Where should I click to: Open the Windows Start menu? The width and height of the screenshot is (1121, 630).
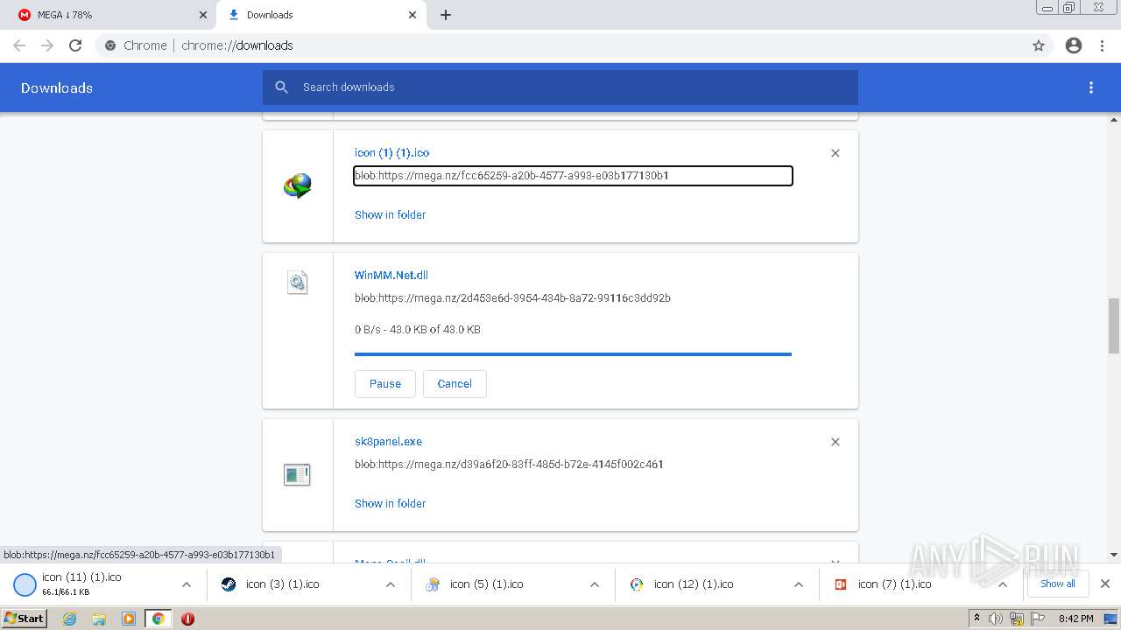coord(25,619)
